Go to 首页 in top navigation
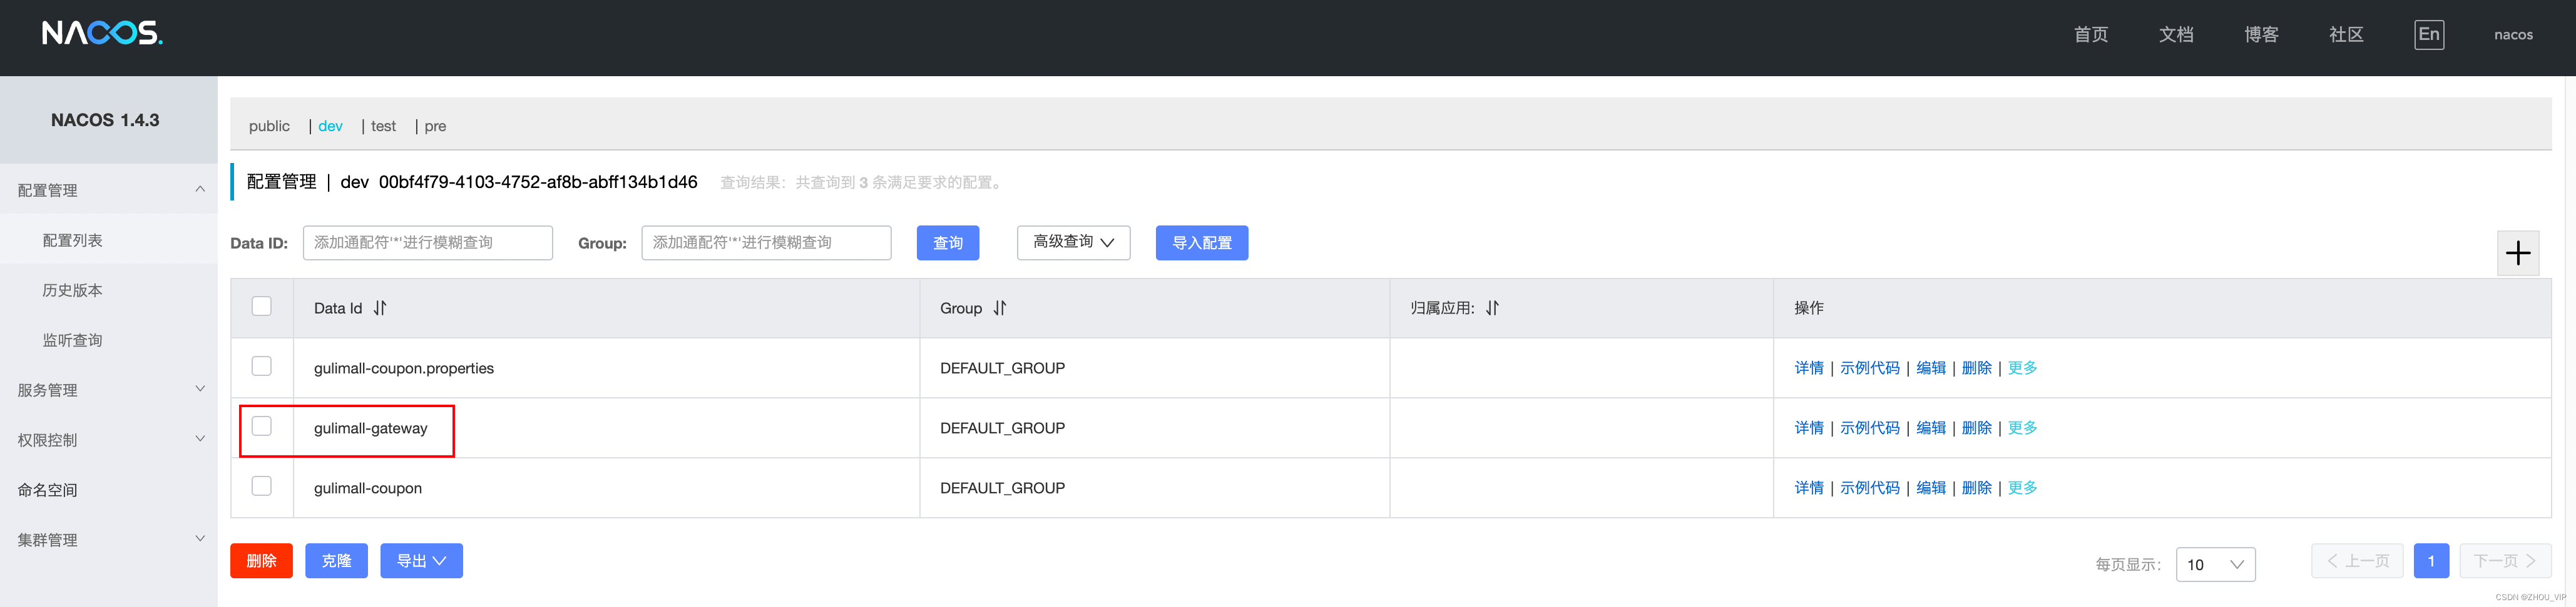Screen dimensions: 2576x607 (2090, 35)
